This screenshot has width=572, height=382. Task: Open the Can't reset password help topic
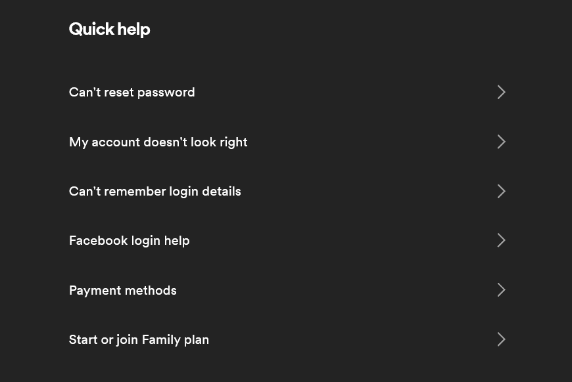[x=131, y=92]
